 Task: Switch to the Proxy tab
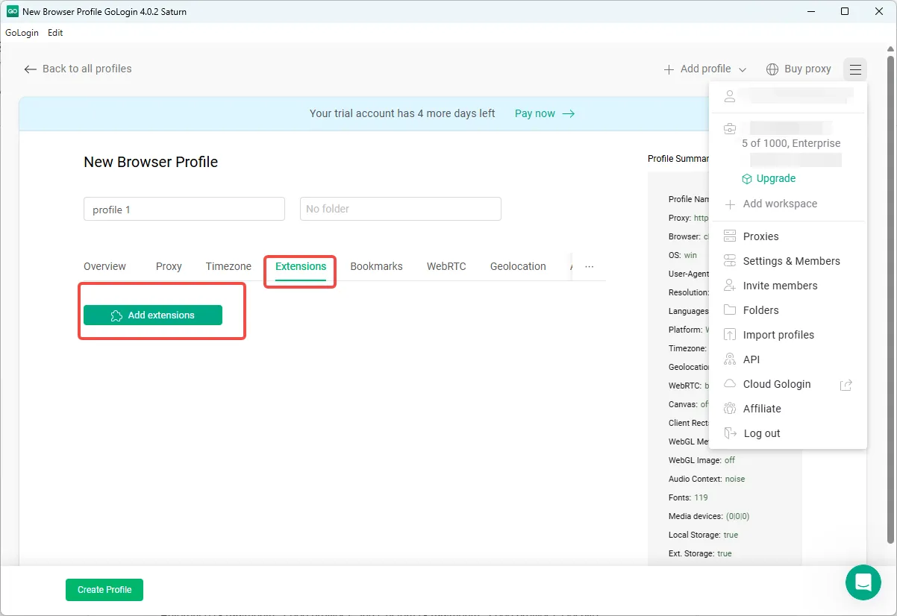click(x=169, y=266)
